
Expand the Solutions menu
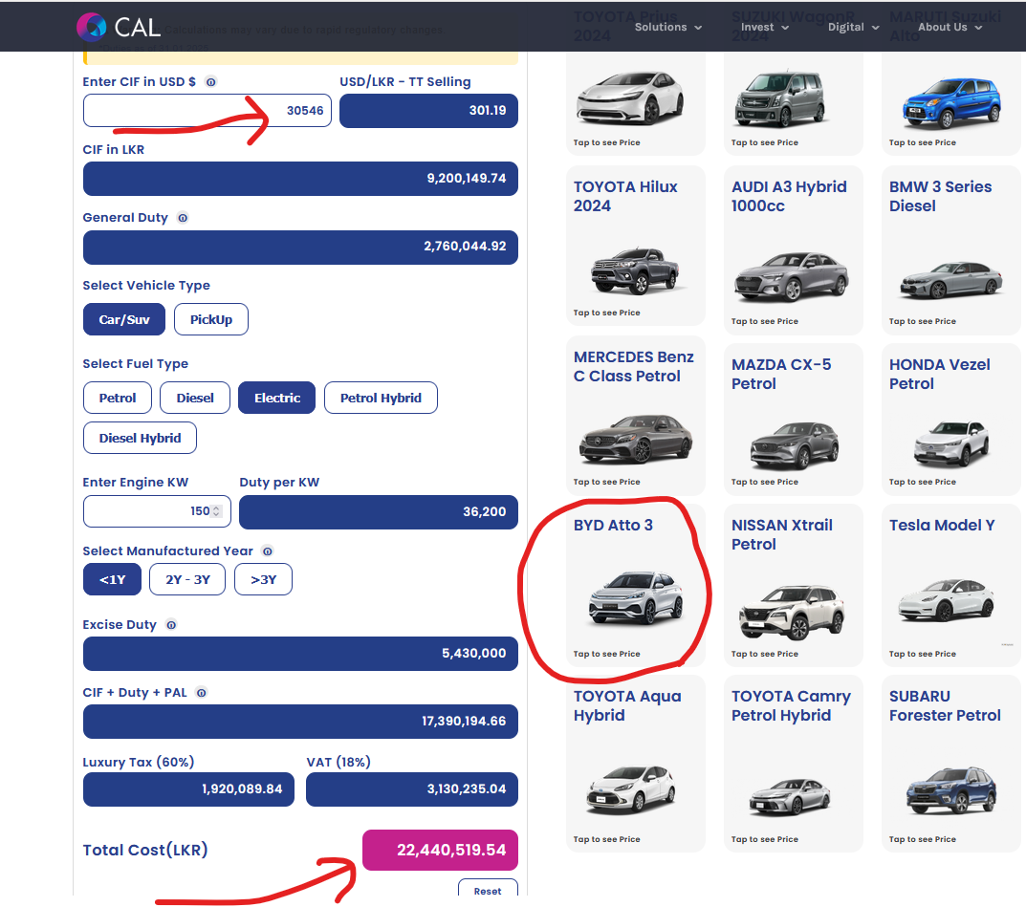(x=668, y=28)
